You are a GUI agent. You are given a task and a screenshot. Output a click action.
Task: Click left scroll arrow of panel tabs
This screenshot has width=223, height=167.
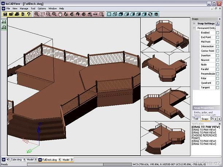pyautogui.click(x=216, y=119)
